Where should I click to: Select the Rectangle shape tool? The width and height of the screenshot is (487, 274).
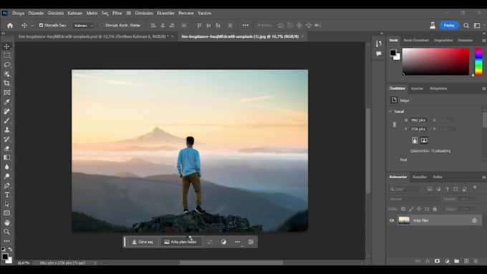pyautogui.click(x=7, y=213)
